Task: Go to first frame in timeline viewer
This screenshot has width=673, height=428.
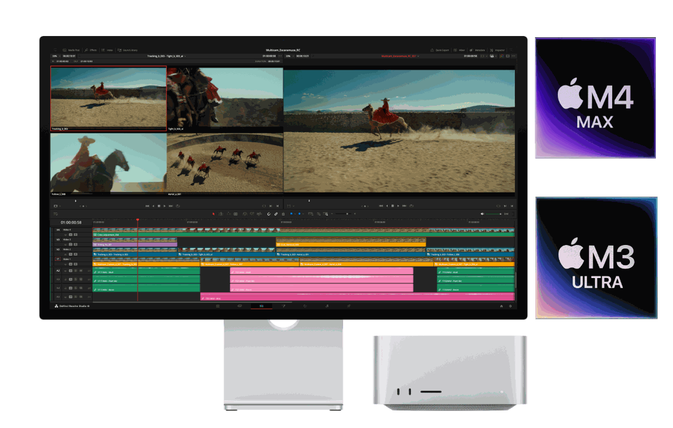Action: 381,206
